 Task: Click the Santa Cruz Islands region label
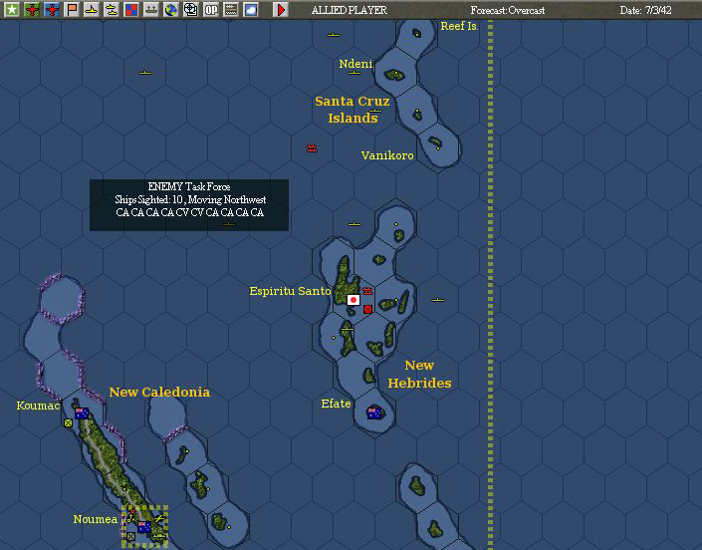point(352,110)
